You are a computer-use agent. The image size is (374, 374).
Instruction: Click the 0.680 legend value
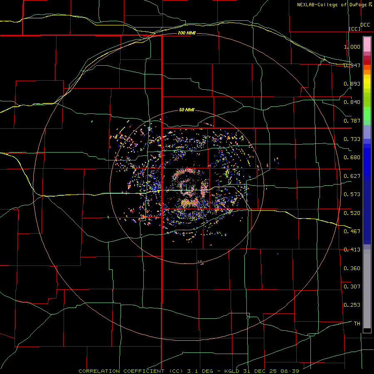(x=352, y=157)
